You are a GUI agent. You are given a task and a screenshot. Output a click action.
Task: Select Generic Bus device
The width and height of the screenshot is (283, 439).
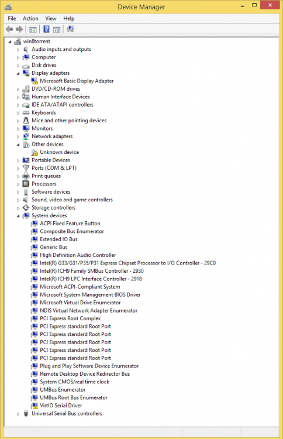point(54,247)
